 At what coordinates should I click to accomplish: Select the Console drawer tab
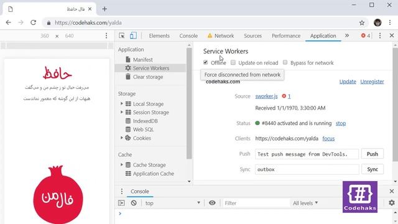(x=140, y=191)
